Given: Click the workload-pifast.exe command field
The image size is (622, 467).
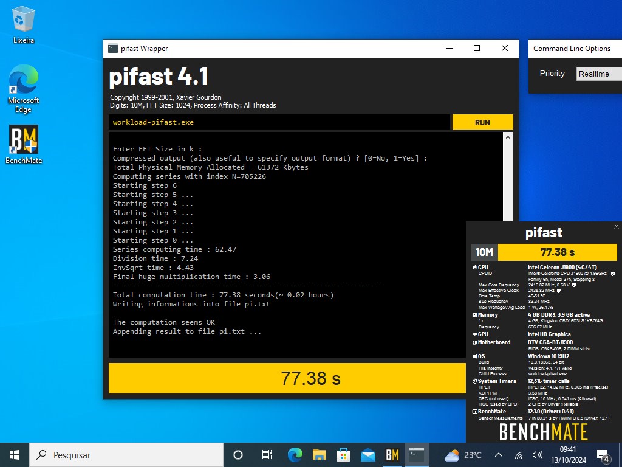Looking at the screenshot, I should pos(279,122).
